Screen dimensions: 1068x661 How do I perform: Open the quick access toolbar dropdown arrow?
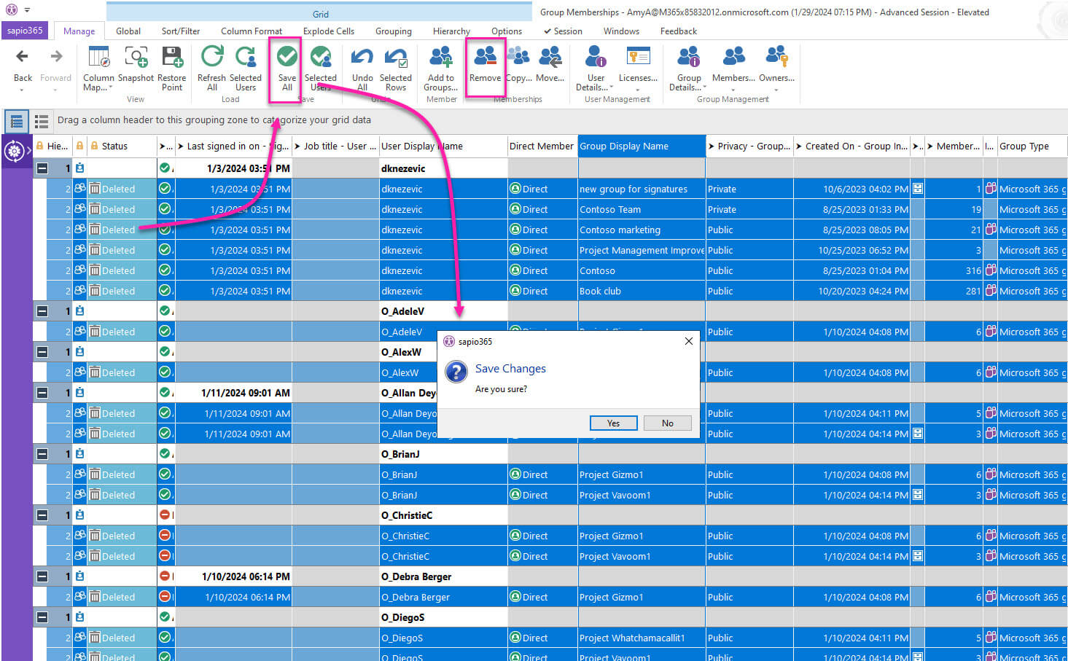27,10
